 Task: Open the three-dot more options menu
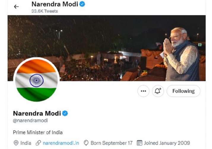pos(144,91)
